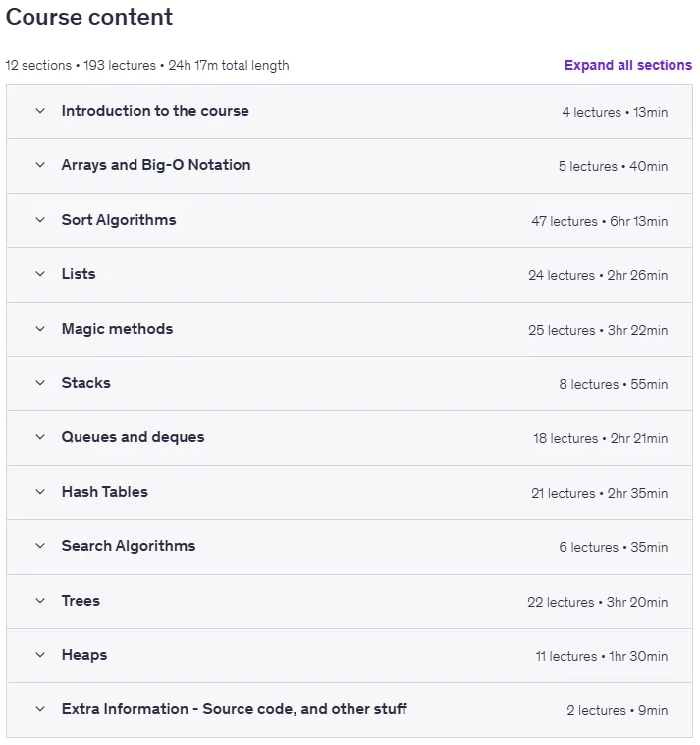Click the Stacks section chevron icon
Image resolution: width=700 pixels, height=745 pixels.
[40, 383]
